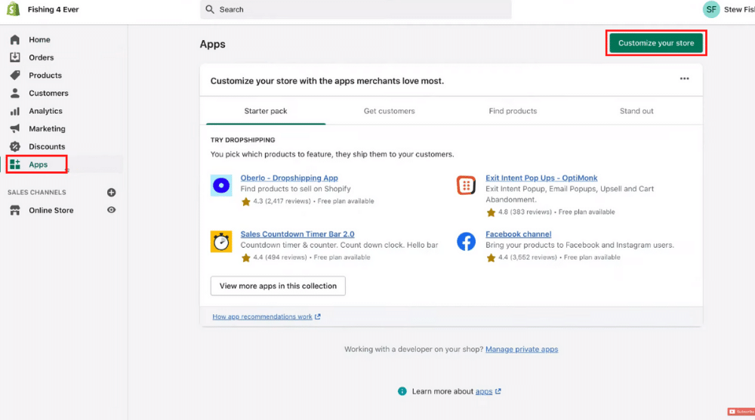
Task: Open Exit Intent Pop Ups - OptiMonk link
Action: coord(541,178)
